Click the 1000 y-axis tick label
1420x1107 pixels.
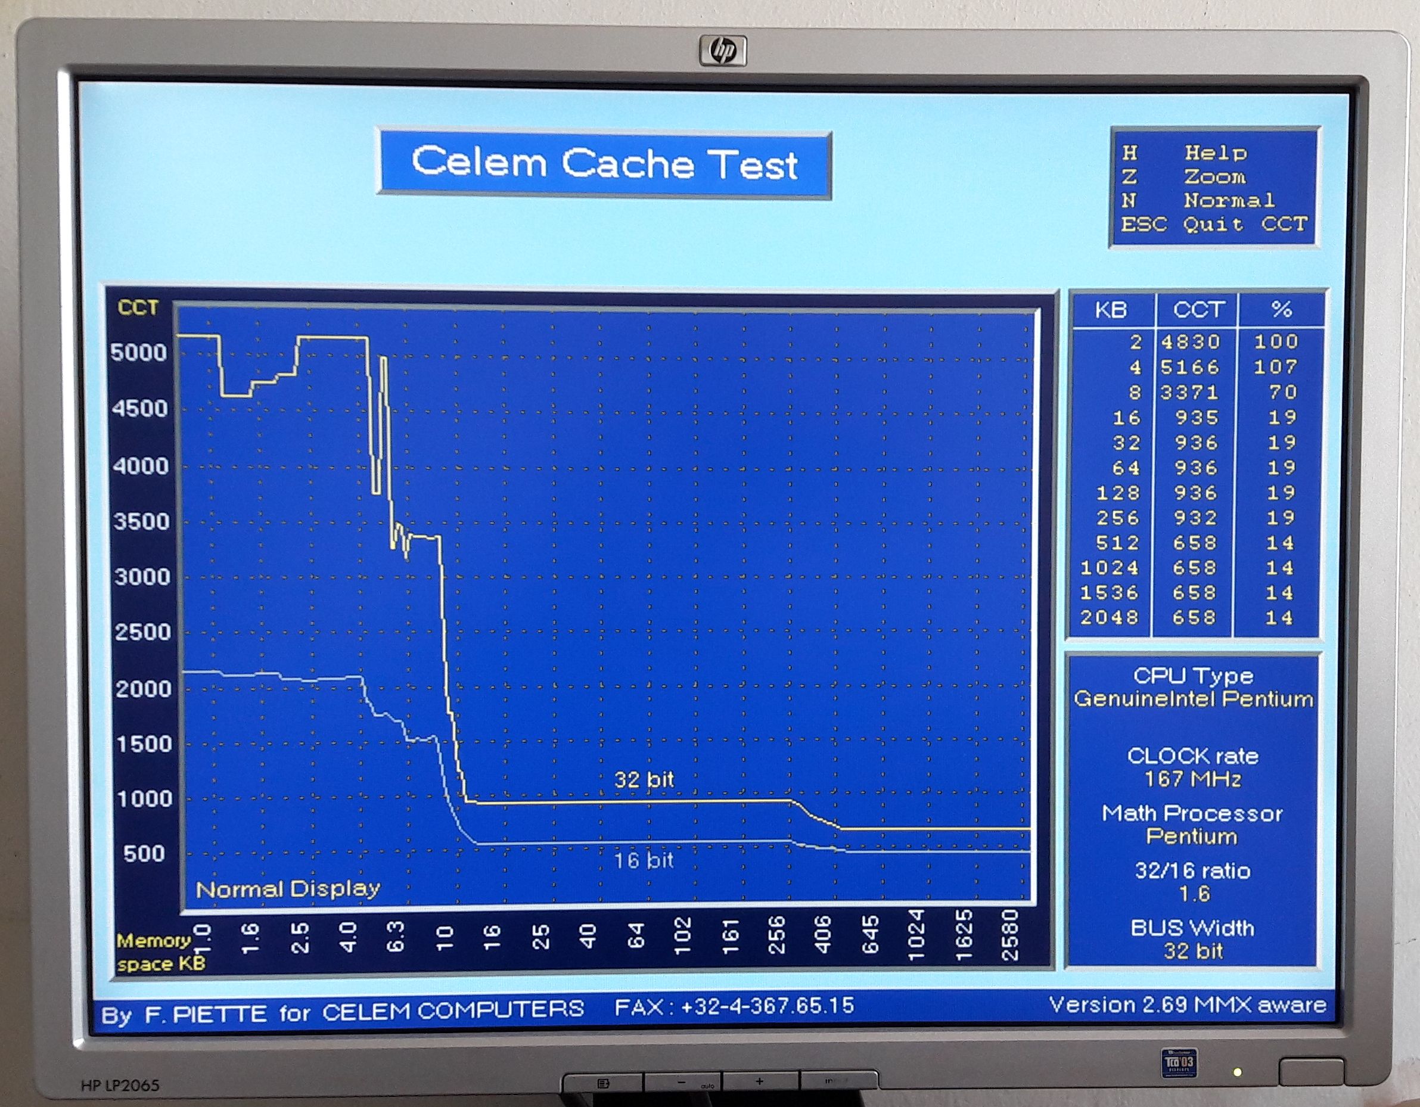[145, 799]
